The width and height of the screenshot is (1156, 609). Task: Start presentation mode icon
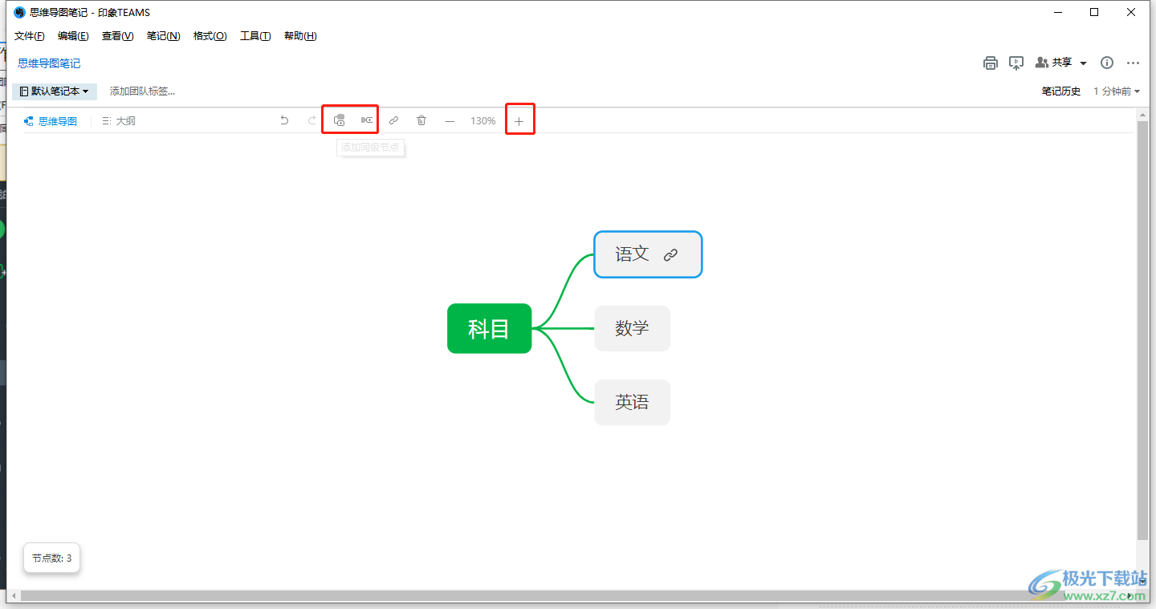click(1016, 63)
